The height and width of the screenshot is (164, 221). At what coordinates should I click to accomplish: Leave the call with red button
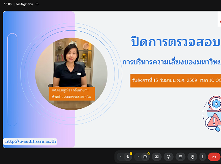pyautogui.click(x=214, y=157)
